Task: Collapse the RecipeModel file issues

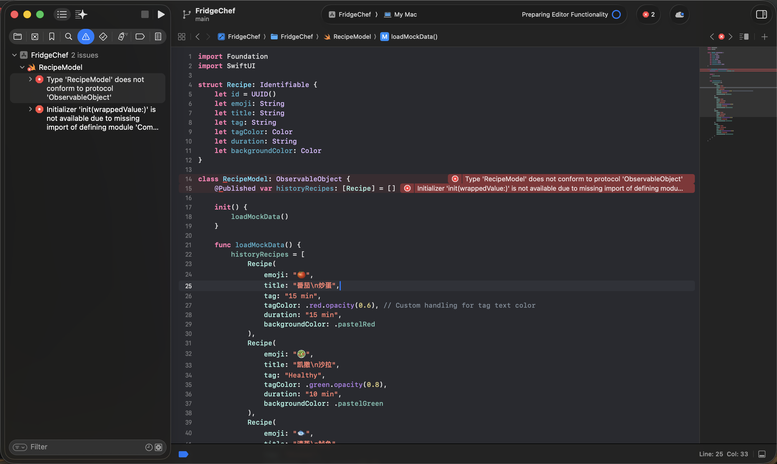Action: [22, 67]
